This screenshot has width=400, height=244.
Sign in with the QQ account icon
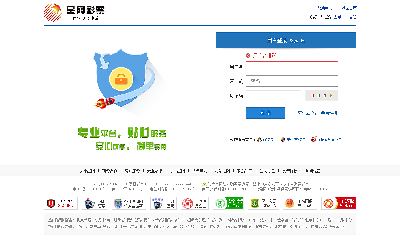pyautogui.click(x=266, y=140)
